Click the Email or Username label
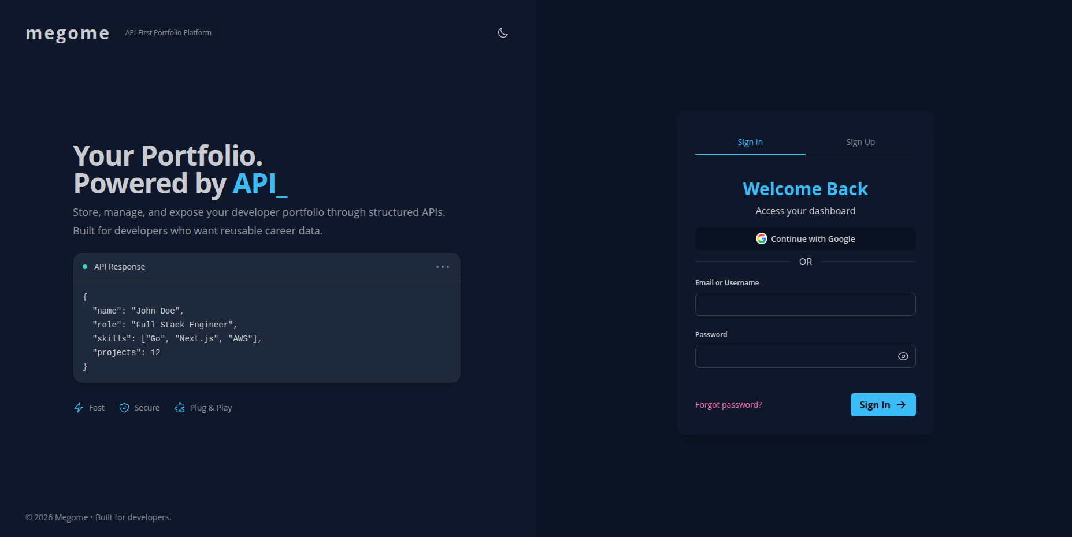 727,282
